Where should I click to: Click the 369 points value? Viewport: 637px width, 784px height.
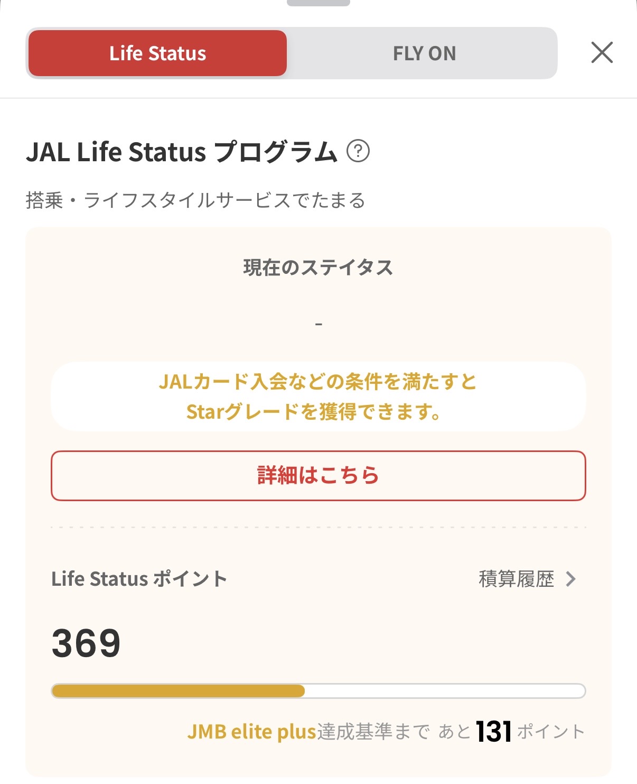coord(86,643)
